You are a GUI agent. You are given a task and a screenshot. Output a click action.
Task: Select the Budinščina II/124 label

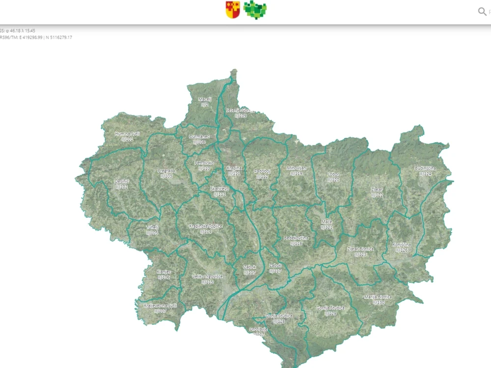[x=425, y=171]
